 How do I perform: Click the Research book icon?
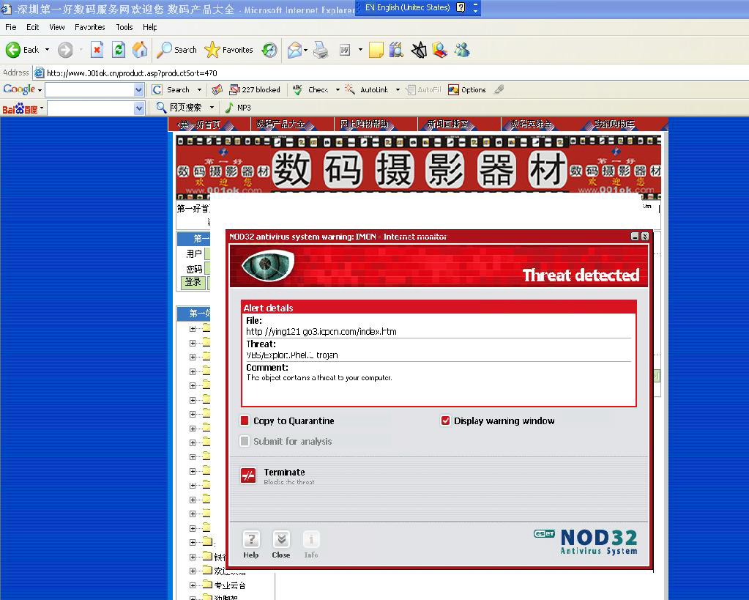click(397, 50)
